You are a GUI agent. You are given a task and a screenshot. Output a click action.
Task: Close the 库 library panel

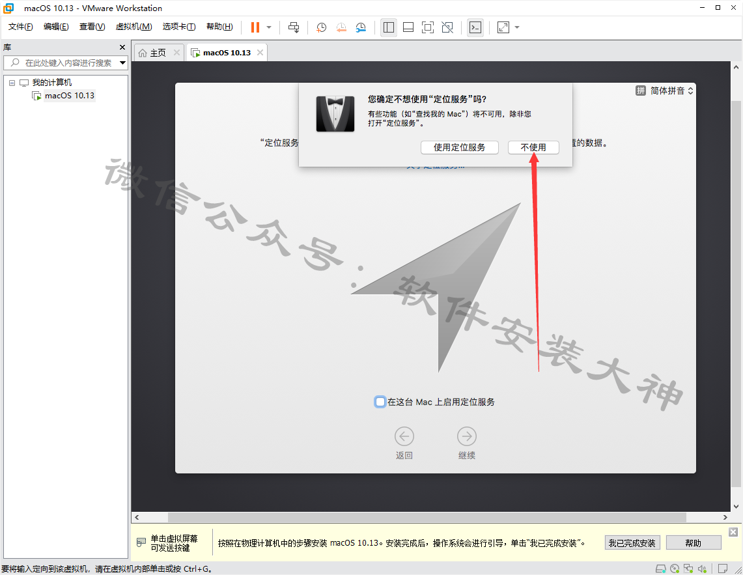(x=122, y=48)
